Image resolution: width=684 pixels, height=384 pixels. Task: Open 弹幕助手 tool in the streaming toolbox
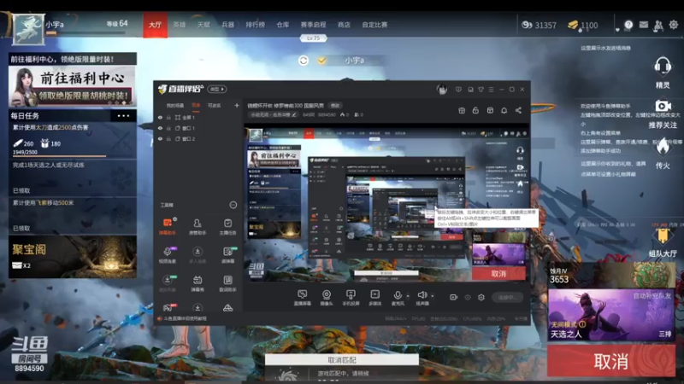point(167,226)
